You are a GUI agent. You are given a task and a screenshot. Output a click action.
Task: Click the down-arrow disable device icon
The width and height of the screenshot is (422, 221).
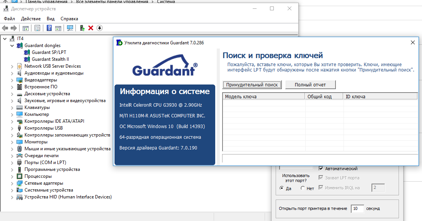tap(100, 28)
